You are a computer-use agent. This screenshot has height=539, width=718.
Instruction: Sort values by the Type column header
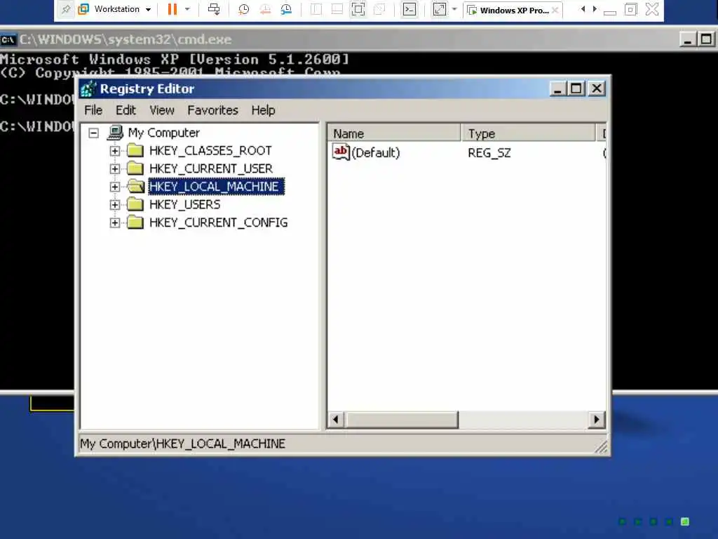click(529, 133)
